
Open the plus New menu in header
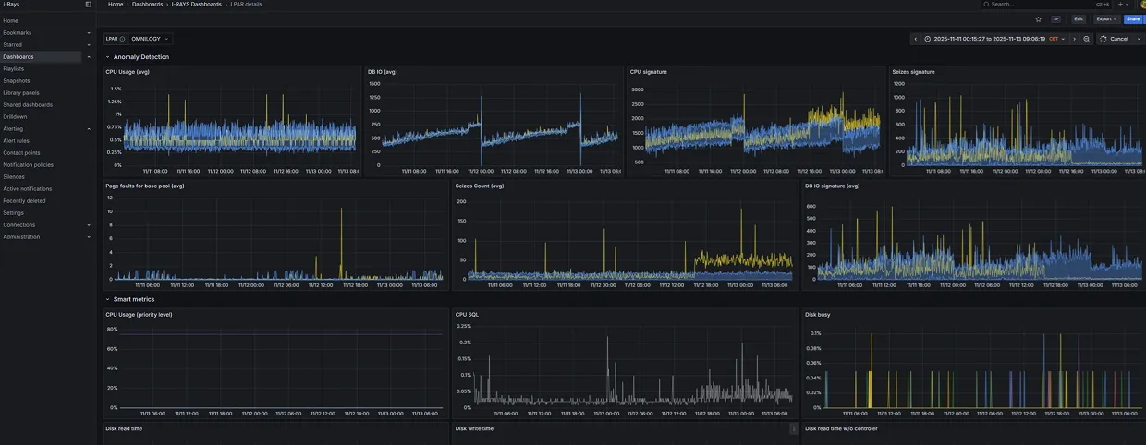point(1121,5)
